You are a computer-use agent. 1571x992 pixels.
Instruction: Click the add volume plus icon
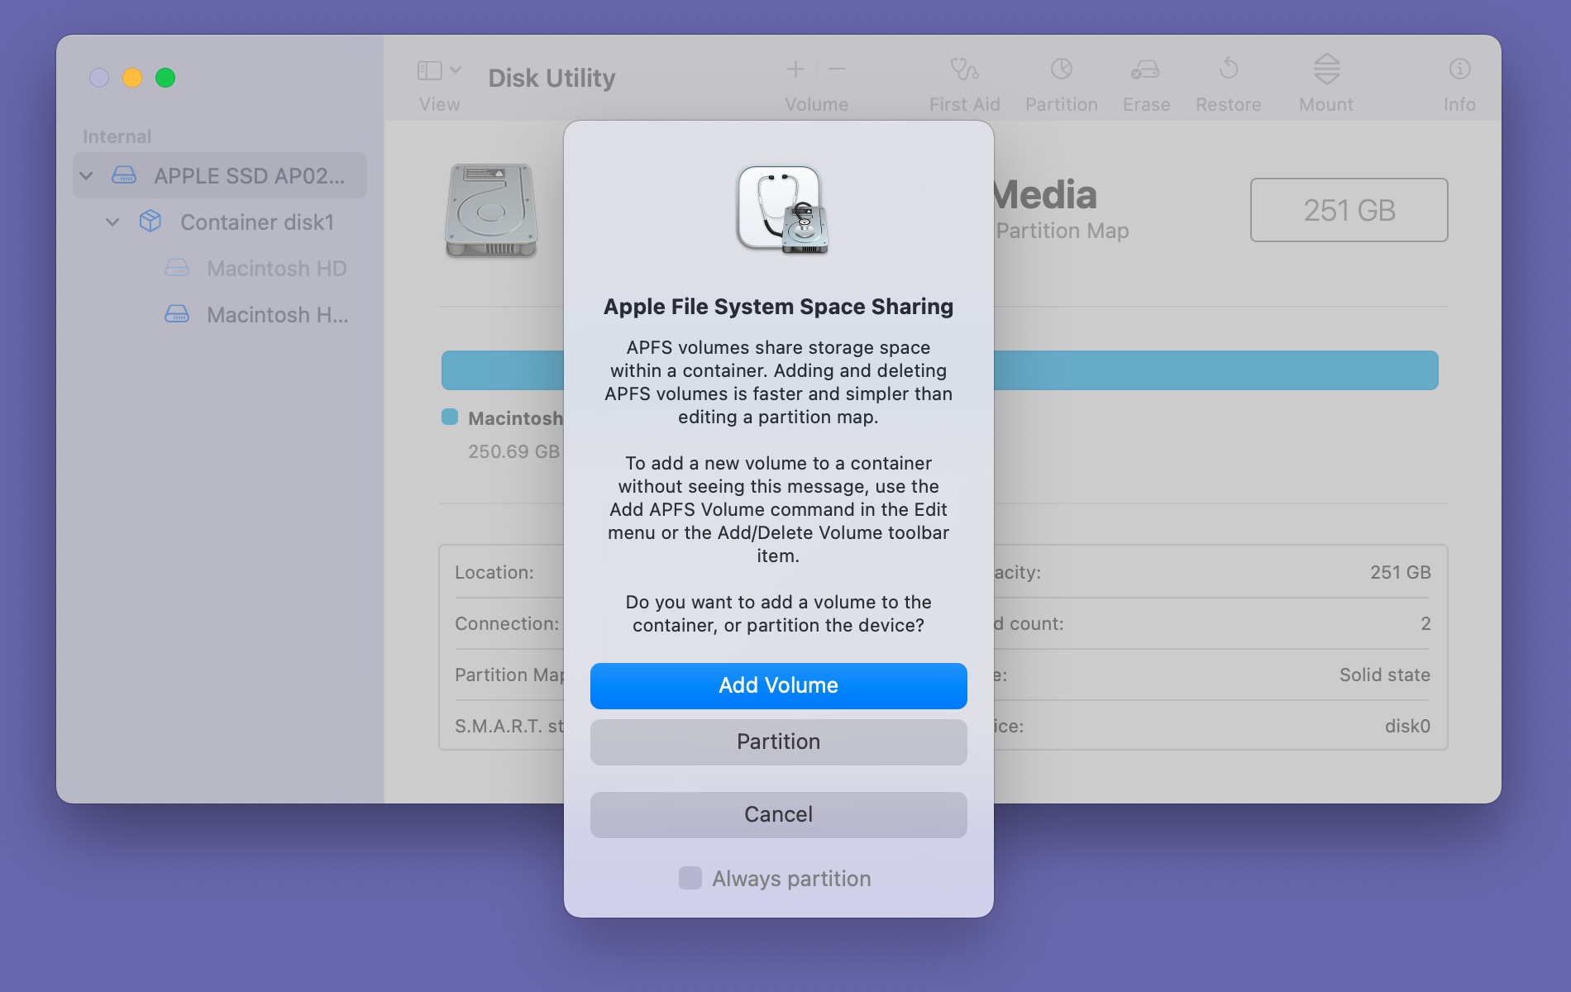coord(795,69)
